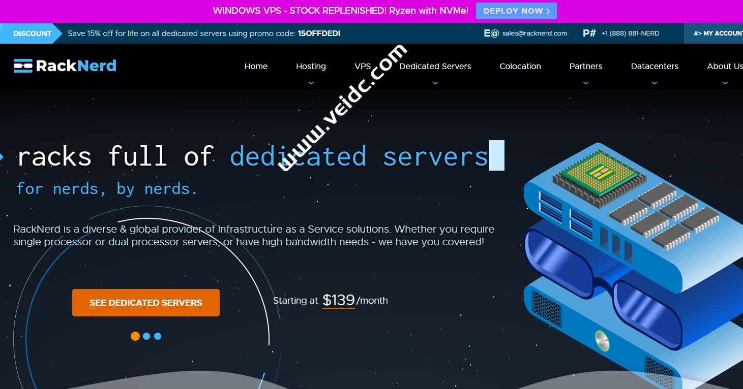This screenshot has width=743, height=389.
Task: Go to the Home menu item
Action: click(x=256, y=66)
